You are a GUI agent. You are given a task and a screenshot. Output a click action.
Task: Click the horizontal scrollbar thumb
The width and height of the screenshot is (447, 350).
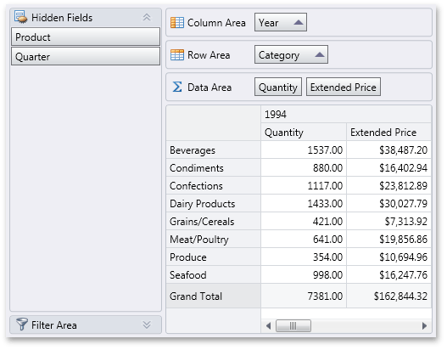tap(293, 325)
